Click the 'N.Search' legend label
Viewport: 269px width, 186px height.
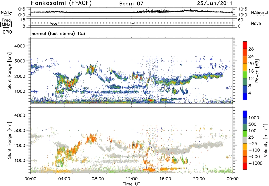point(260,12)
